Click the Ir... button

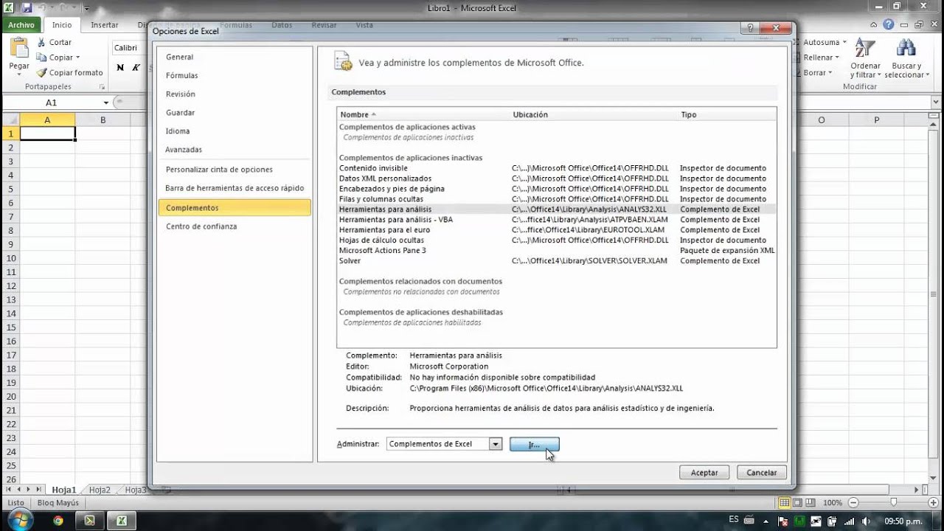pyautogui.click(x=535, y=445)
